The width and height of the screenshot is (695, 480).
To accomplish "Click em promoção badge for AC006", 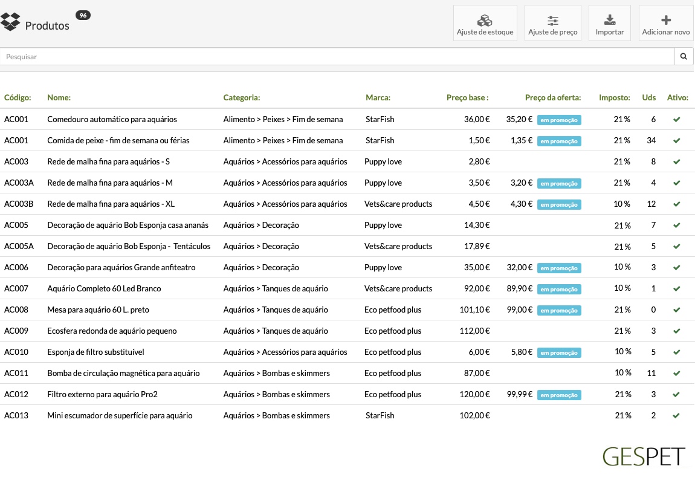I will coord(559,268).
